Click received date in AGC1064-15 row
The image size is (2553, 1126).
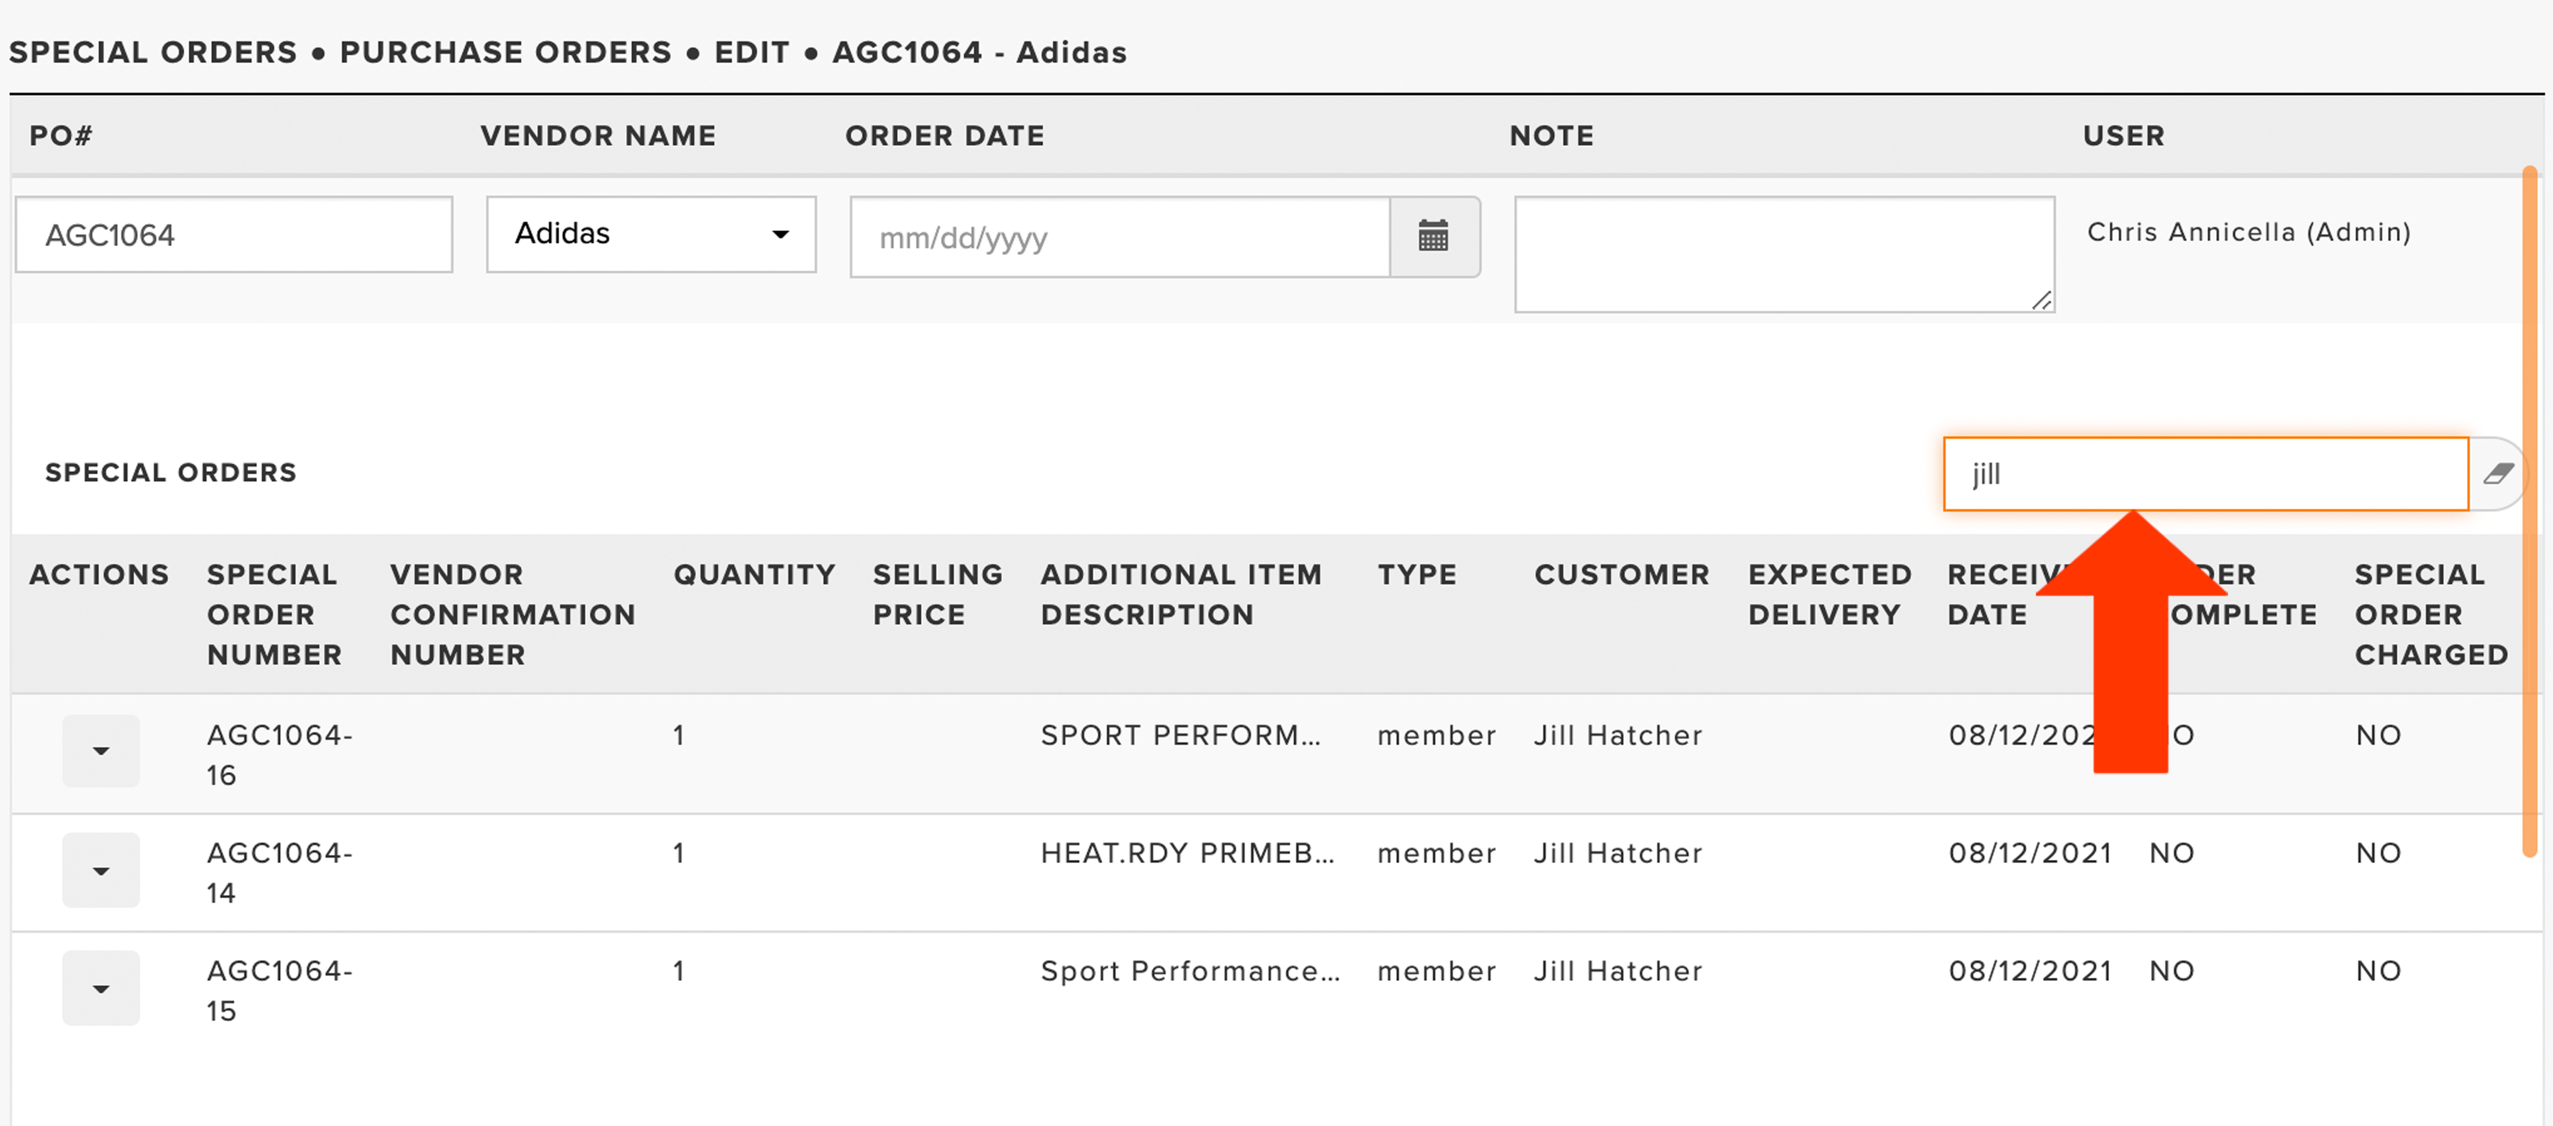[2030, 971]
